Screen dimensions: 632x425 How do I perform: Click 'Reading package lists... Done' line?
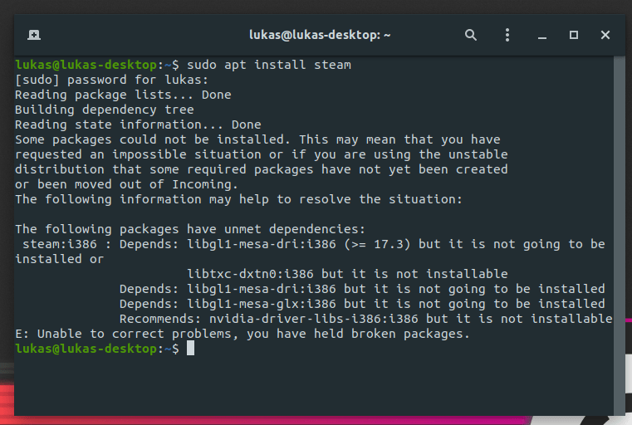(x=123, y=95)
